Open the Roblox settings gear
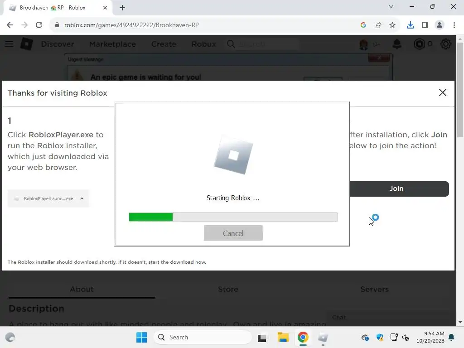 tap(445, 44)
